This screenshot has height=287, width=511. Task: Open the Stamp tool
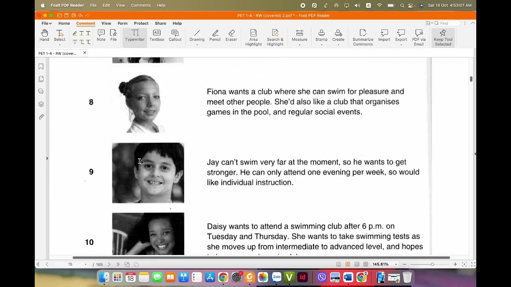point(321,35)
